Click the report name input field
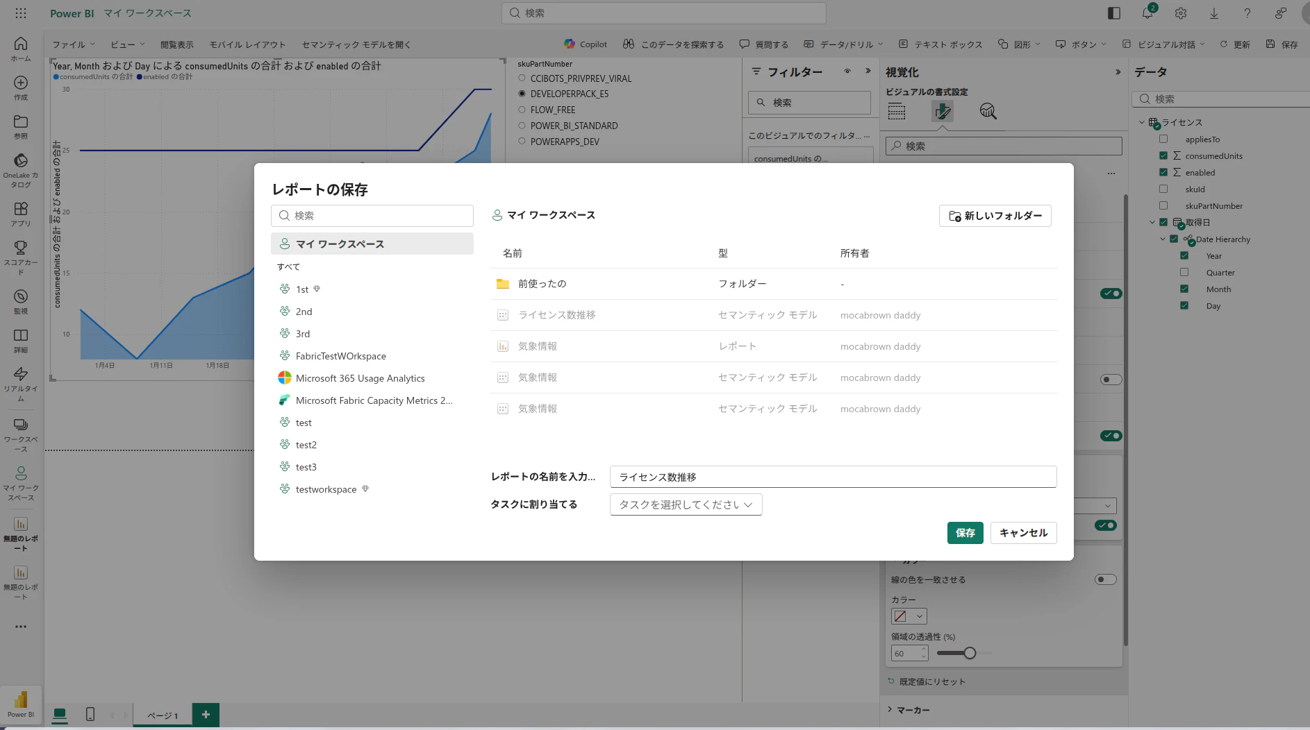1310x730 pixels. (833, 477)
